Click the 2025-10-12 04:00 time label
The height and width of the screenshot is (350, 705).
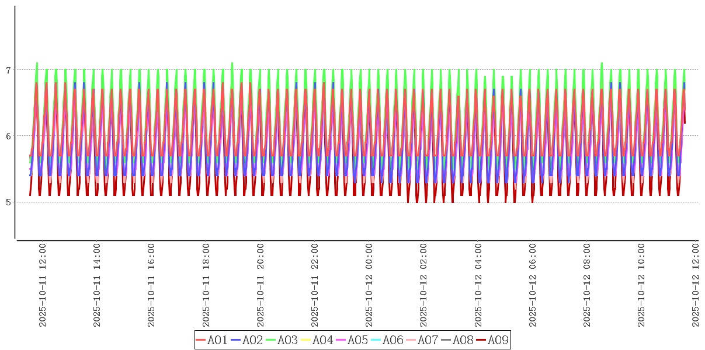(478, 285)
